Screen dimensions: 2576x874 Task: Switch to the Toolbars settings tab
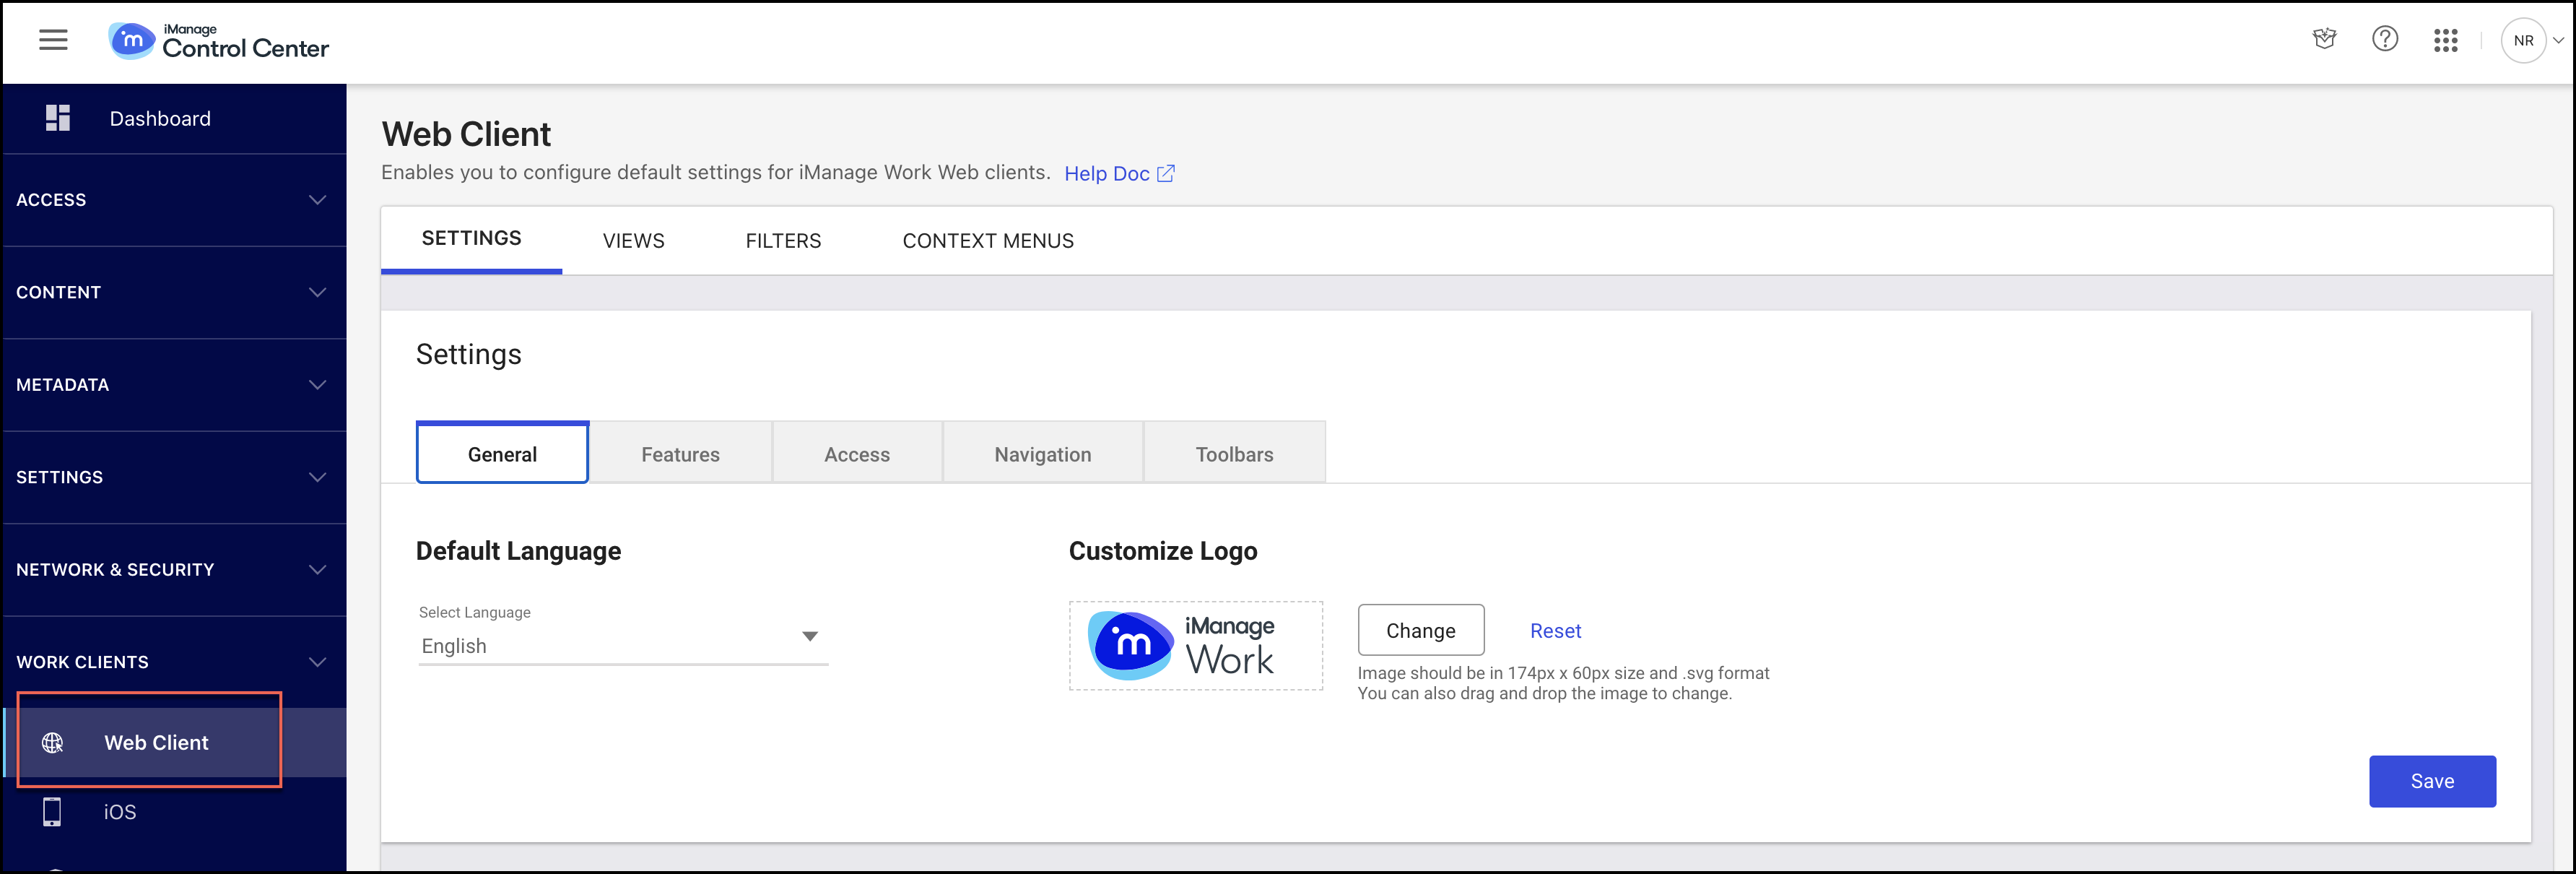[1234, 453]
